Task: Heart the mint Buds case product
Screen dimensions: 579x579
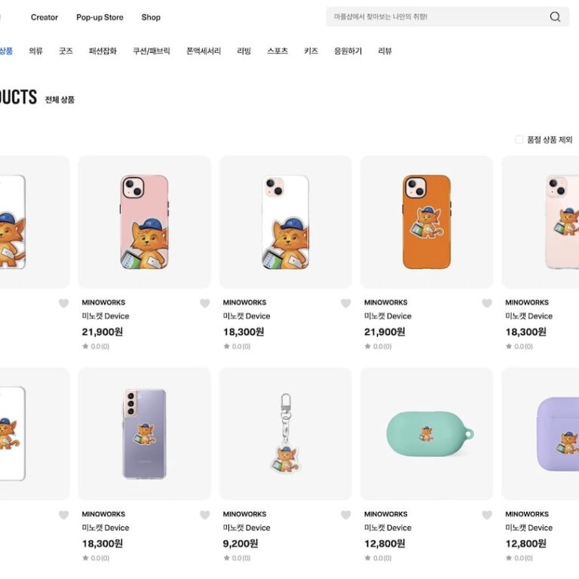Action: [487, 516]
